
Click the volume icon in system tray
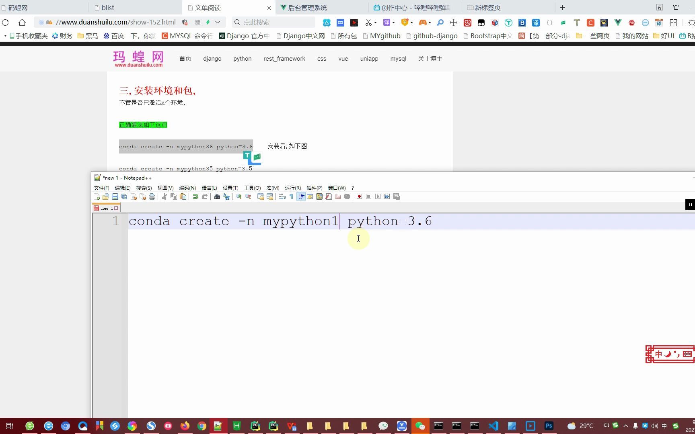click(x=654, y=426)
